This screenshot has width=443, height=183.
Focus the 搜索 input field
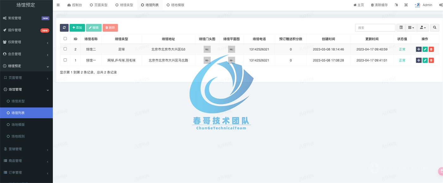tap(375, 28)
